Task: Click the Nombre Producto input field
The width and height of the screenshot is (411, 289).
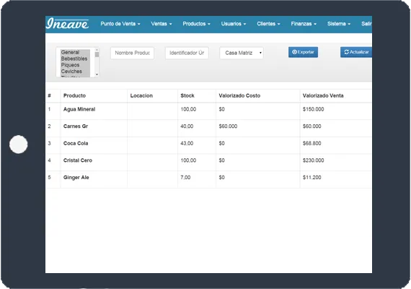Action: click(x=132, y=53)
